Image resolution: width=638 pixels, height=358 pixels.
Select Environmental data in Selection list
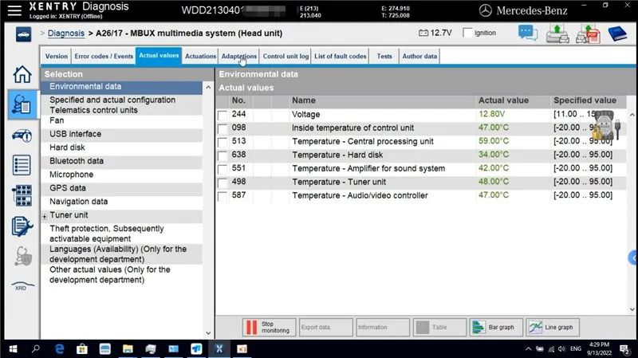click(x=121, y=87)
